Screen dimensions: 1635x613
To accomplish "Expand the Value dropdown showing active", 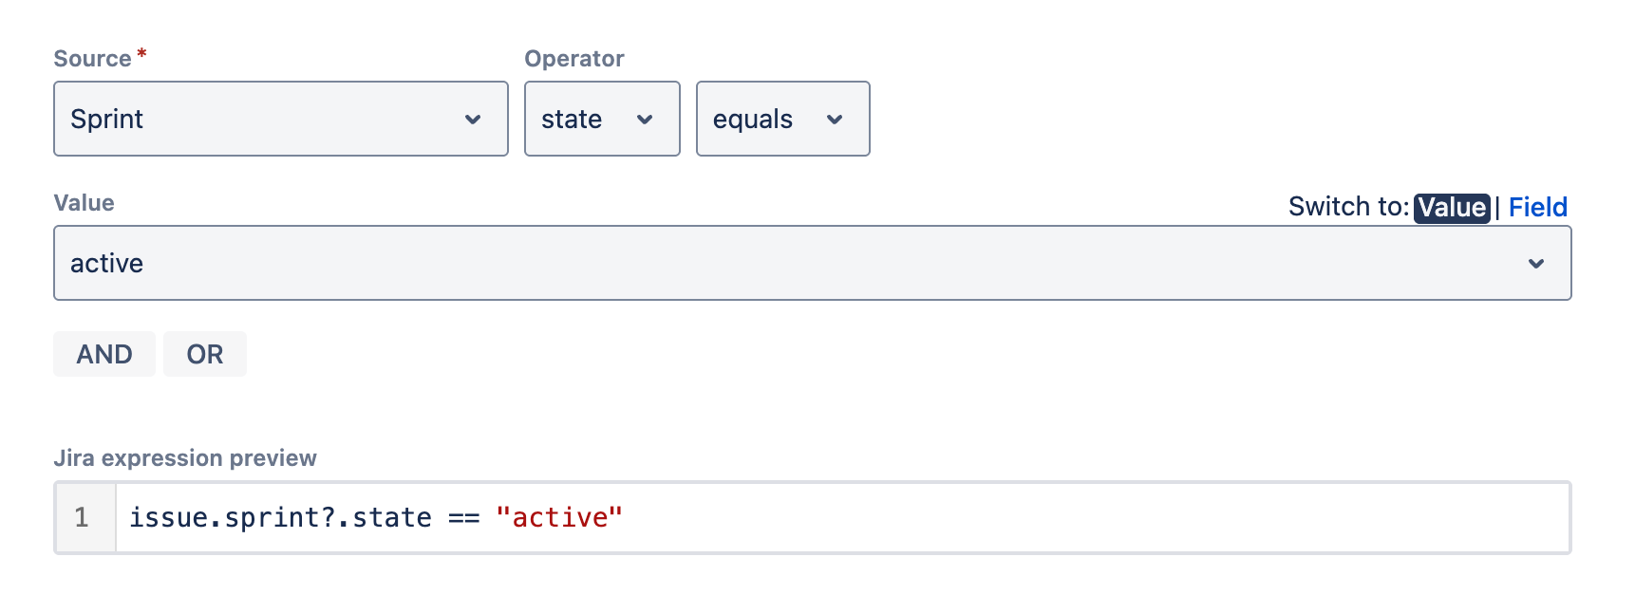I will (x=812, y=263).
